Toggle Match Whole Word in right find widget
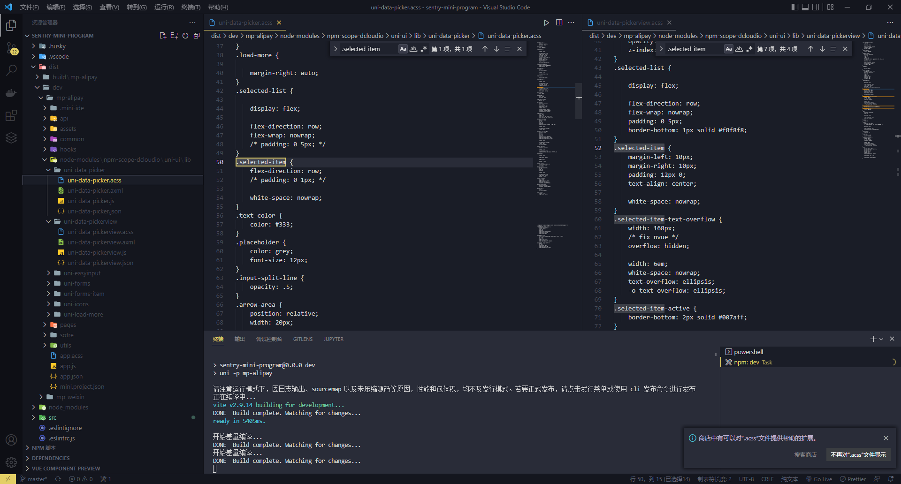The width and height of the screenshot is (901, 484). (x=739, y=49)
